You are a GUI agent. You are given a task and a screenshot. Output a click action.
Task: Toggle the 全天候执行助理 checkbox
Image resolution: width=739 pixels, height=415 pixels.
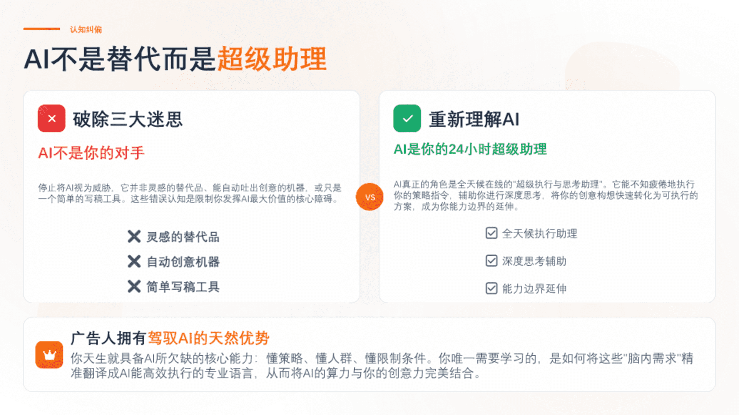tap(492, 233)
